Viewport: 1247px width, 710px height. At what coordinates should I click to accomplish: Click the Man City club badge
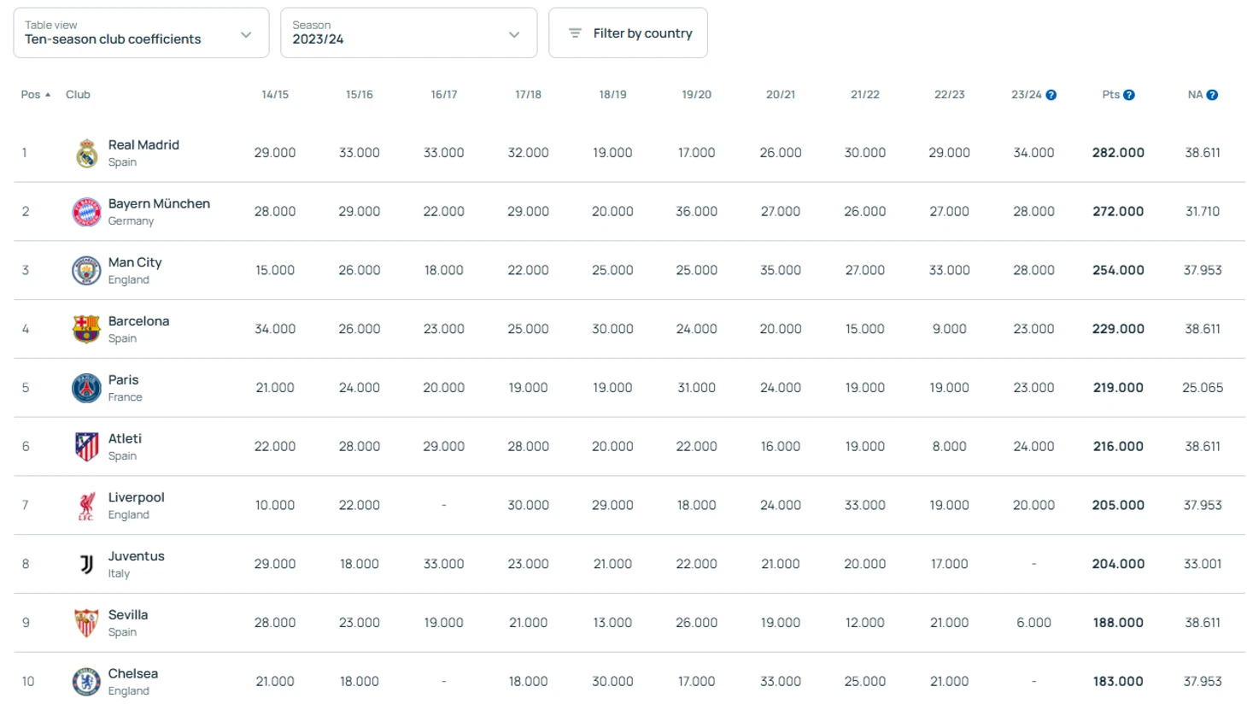[x=86, y=271]
